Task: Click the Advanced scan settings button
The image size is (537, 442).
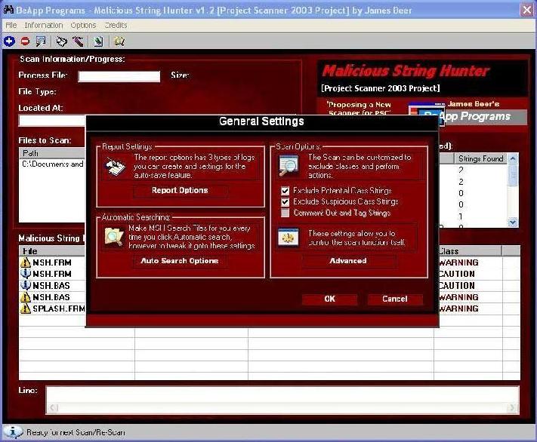Action: click(x=348, y=261)
